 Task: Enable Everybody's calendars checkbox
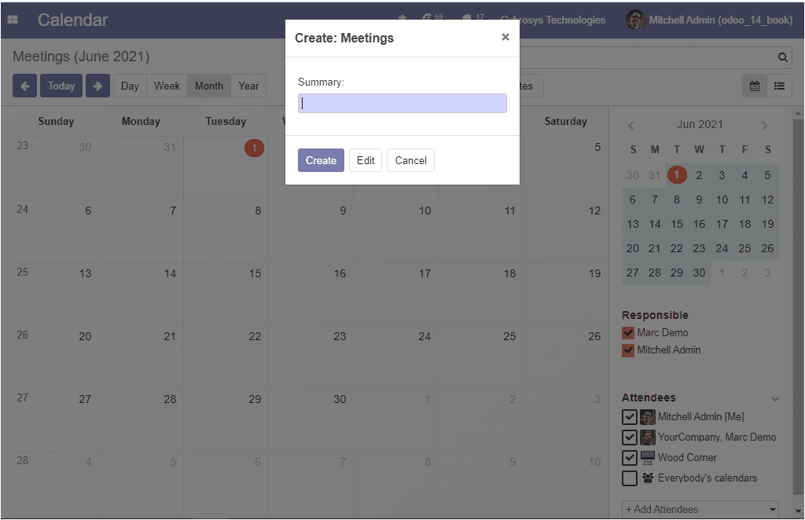pyautogui.click(x=630, y=478)
